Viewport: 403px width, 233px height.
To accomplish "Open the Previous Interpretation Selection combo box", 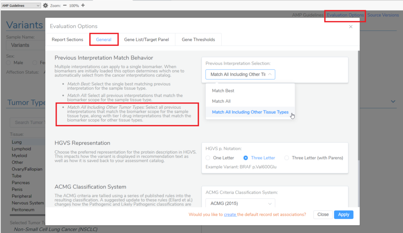I will click(x=240, y=74).
